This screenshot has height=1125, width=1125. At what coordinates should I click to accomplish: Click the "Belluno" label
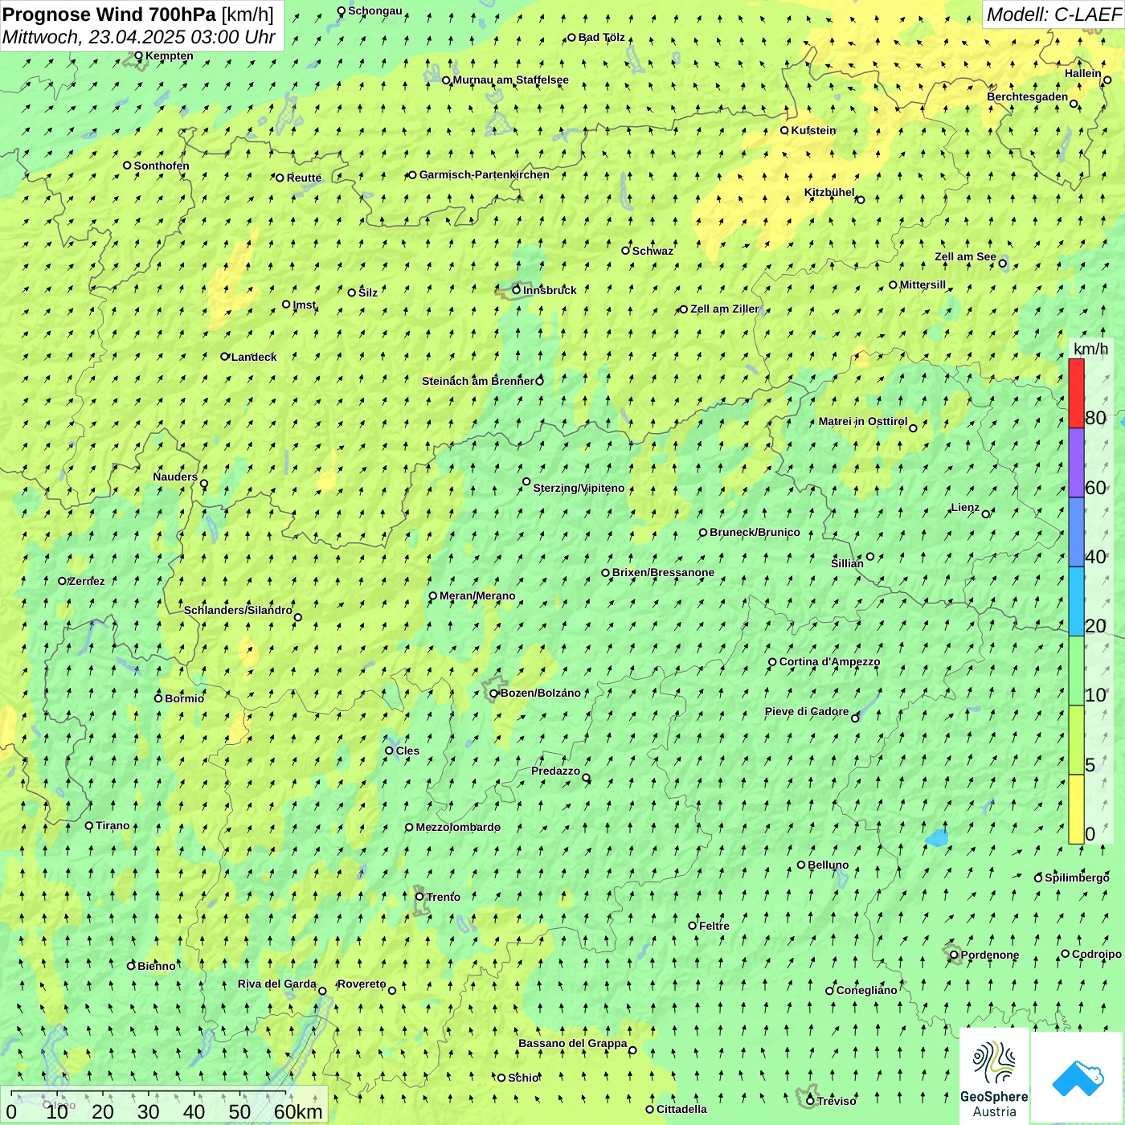tap(828, 865)
